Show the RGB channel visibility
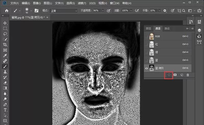 click(x=146, y=36)
